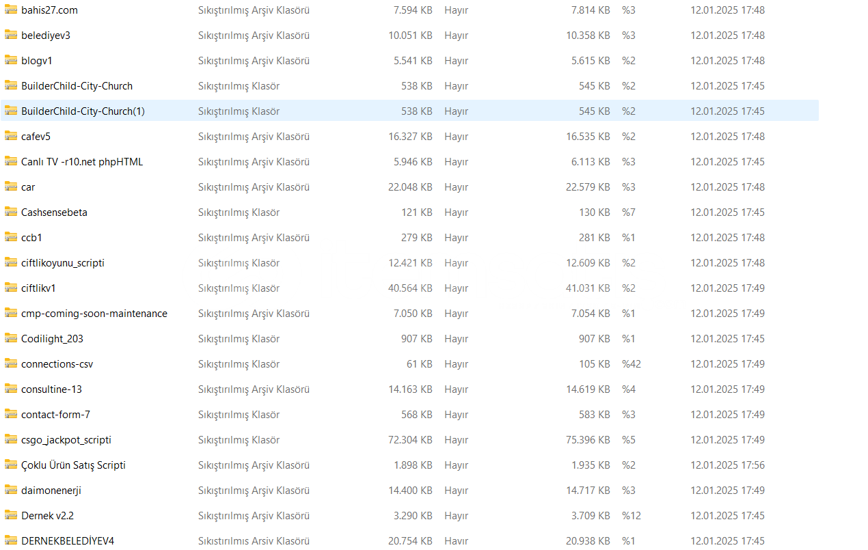The width and height of the screenshot is (868, 550).
Task: Click the icon next to Canlı TV -r10.net phpHTML
Action: point(11,161)
